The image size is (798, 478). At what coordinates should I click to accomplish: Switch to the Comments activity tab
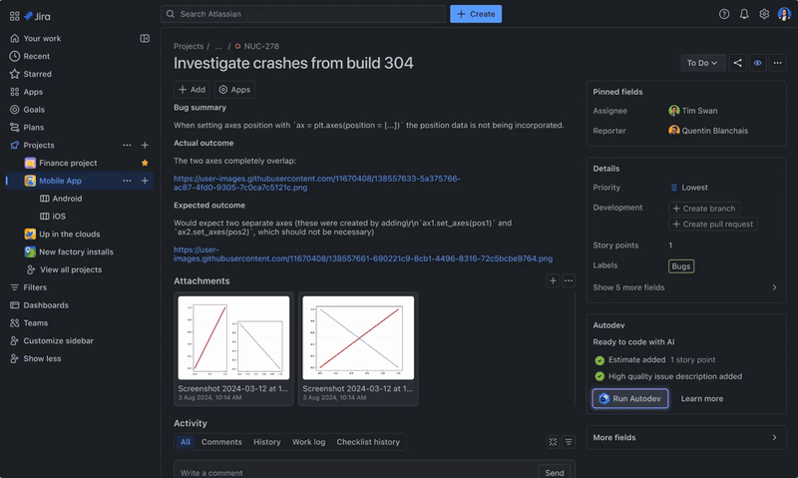point(221,442)
